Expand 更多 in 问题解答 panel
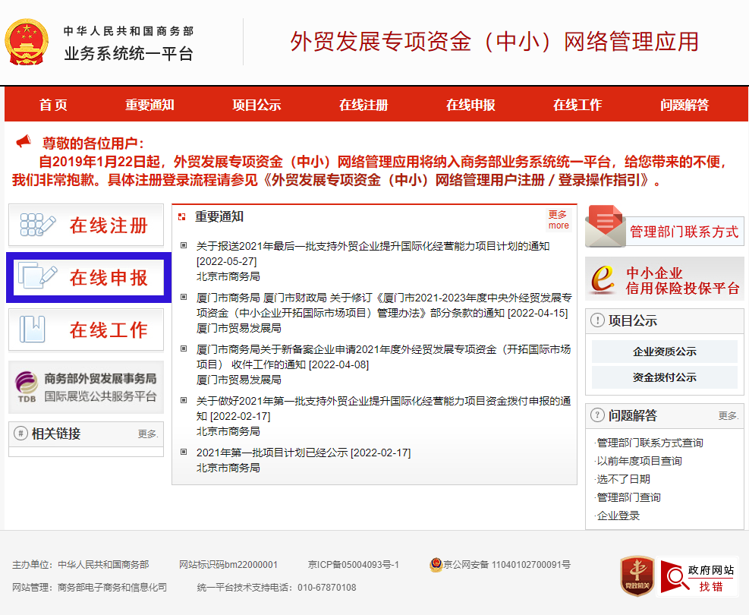 728,416
